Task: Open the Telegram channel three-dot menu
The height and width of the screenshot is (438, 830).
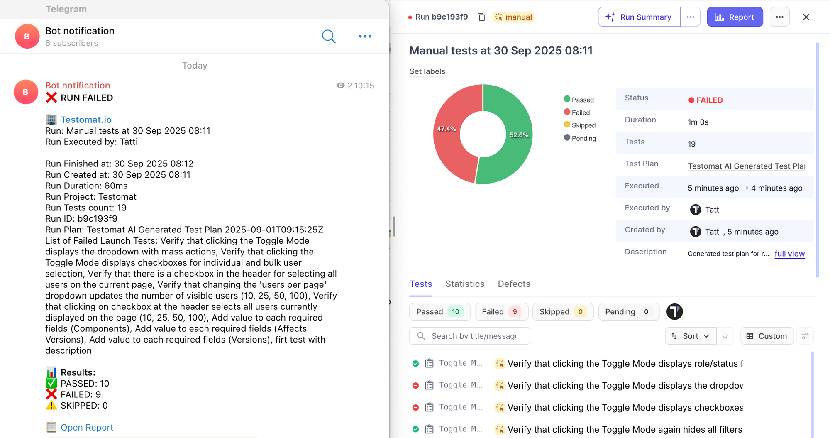Action: click(365, 37)
